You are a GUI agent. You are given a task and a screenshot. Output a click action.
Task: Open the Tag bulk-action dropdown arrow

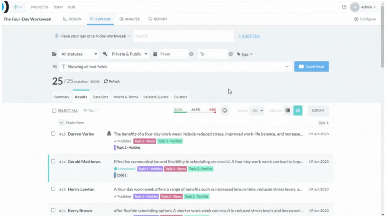[x=96, y=111]
